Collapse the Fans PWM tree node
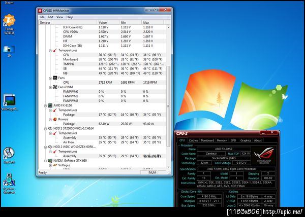Screen dimensions: 305x217 coord(50,87)
